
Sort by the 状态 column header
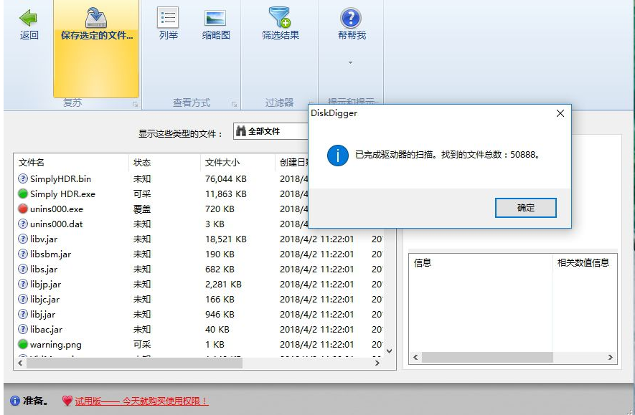[x=142, y=163]
